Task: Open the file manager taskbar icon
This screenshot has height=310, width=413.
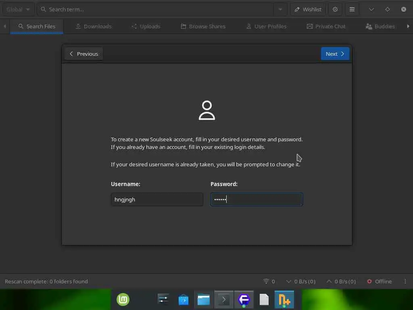Action: click(x=204, y=300)
